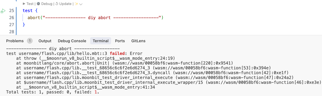Open the GitLens panel tab
Screen dimensions: 322x96
[x=138, y=41]
